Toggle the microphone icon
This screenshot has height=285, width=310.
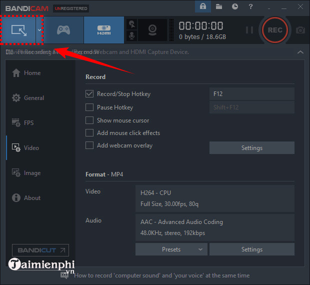132,36
